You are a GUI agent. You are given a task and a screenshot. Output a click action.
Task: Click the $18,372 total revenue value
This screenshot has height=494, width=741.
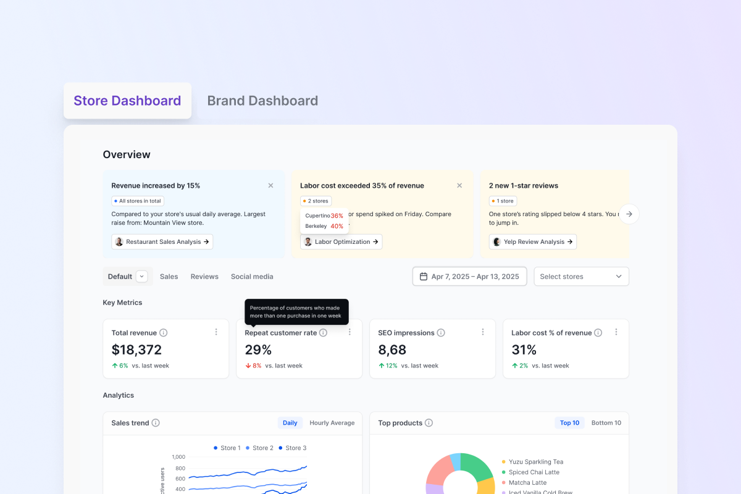point(136,350)
